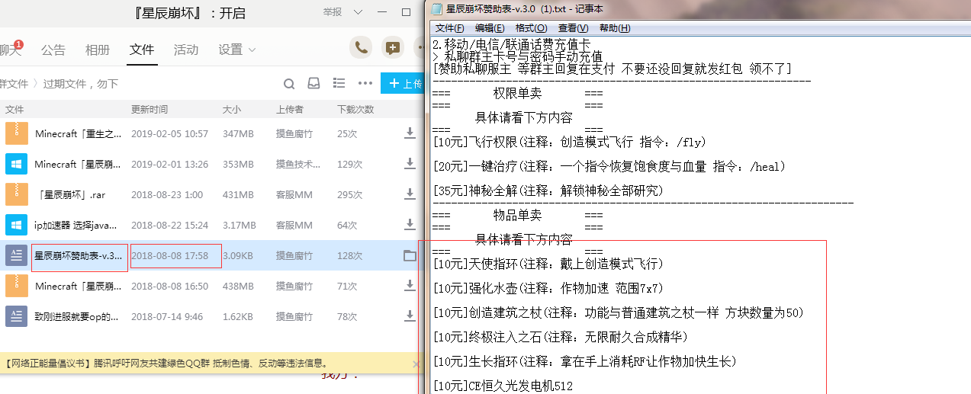Open the 相册 tab

[98, 50]
